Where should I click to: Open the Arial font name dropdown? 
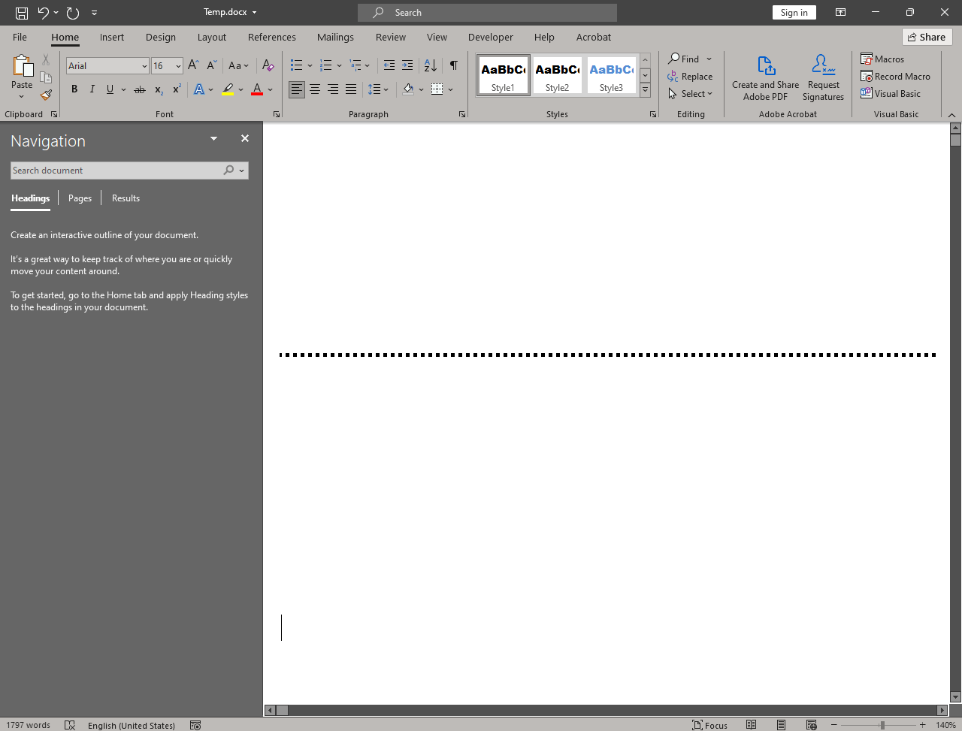(x=144, y=66)
